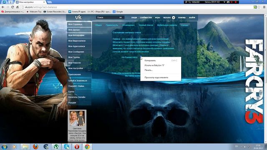Screen dimensions: 267x150
Task: Open uTorrent from the taskbar
Action: point(56,147)
